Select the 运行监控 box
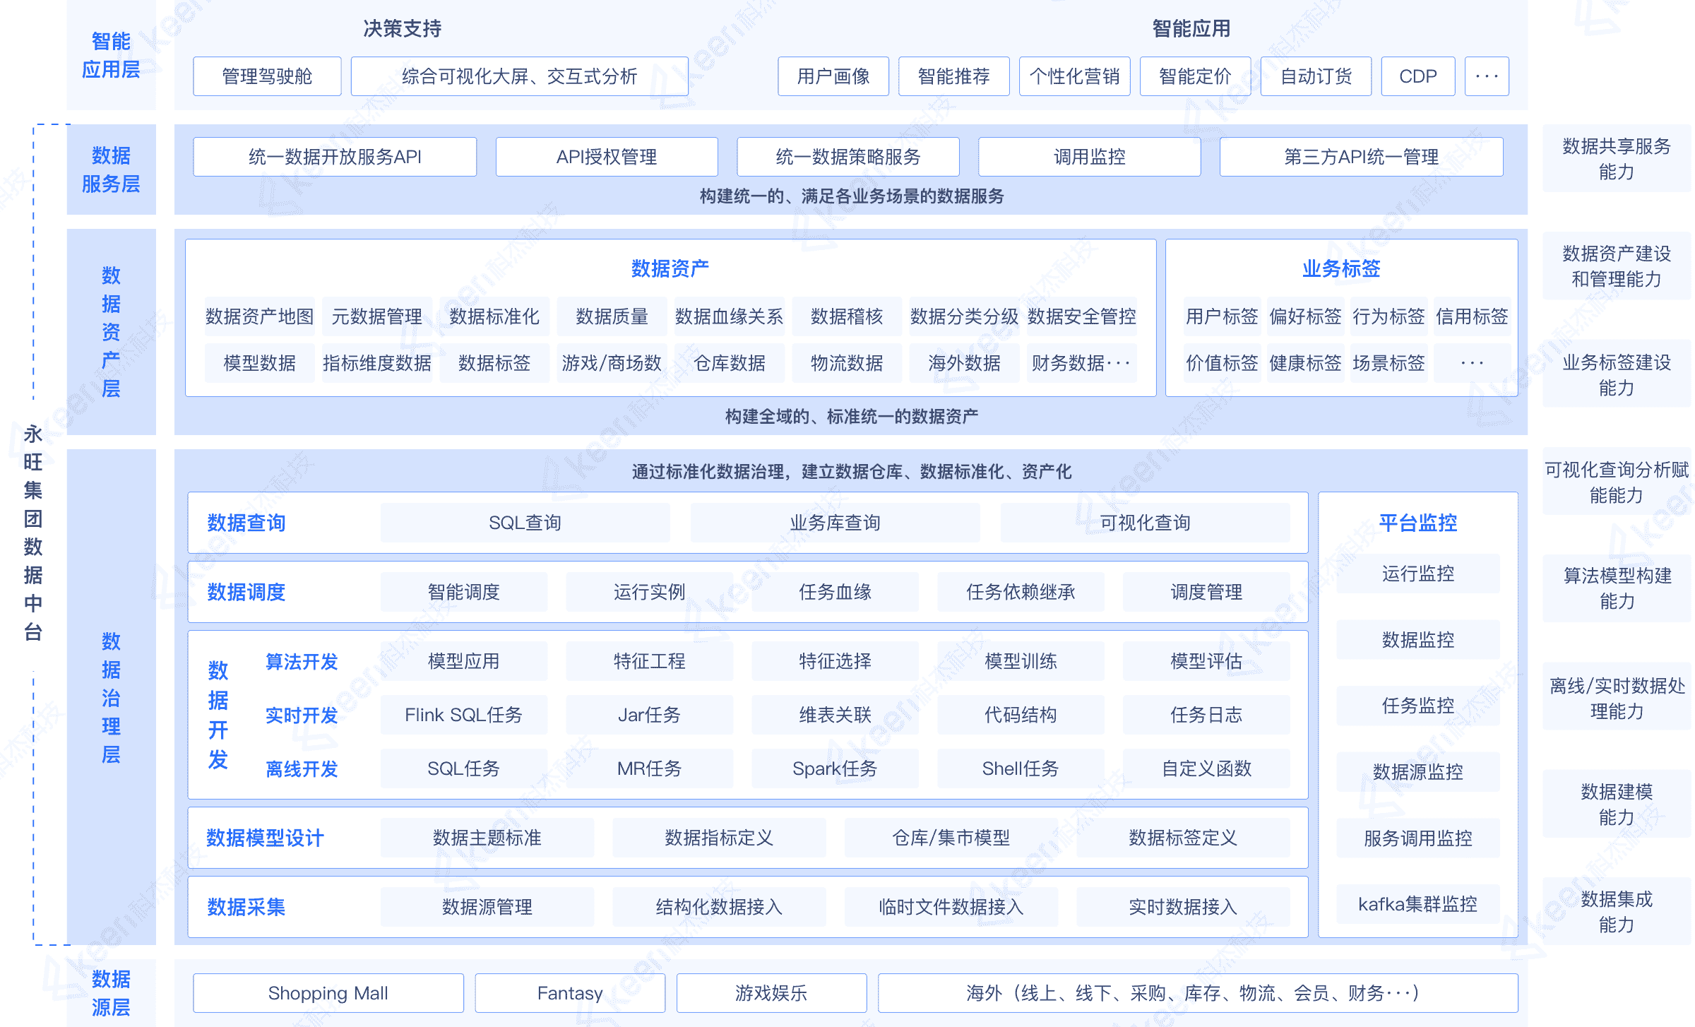Image resolution: width=1695 pixels, height=1027 pixels. pos(1418,574)
